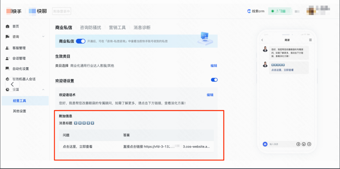Click the 生效类目 section heading

pos(63,56)
